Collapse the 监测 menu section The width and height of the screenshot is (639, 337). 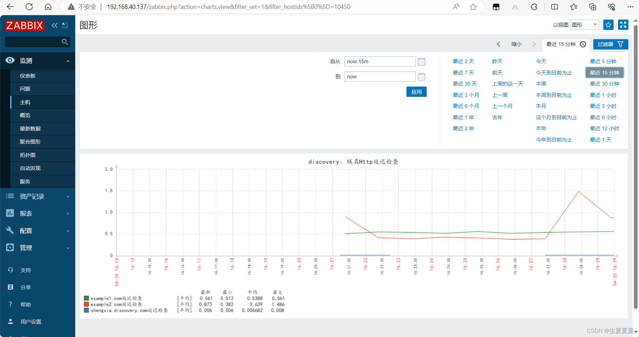coord(68,61)
